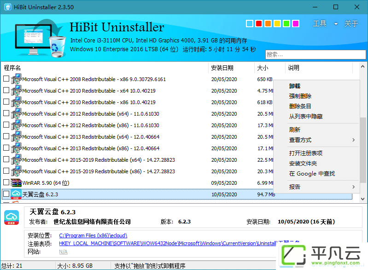368x270 pixels.
Task: Sort list by 大小 column header
Action: (269, 68)
